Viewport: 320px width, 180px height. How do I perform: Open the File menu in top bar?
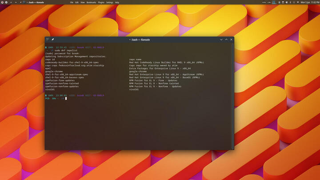click(x=72, y=3)
